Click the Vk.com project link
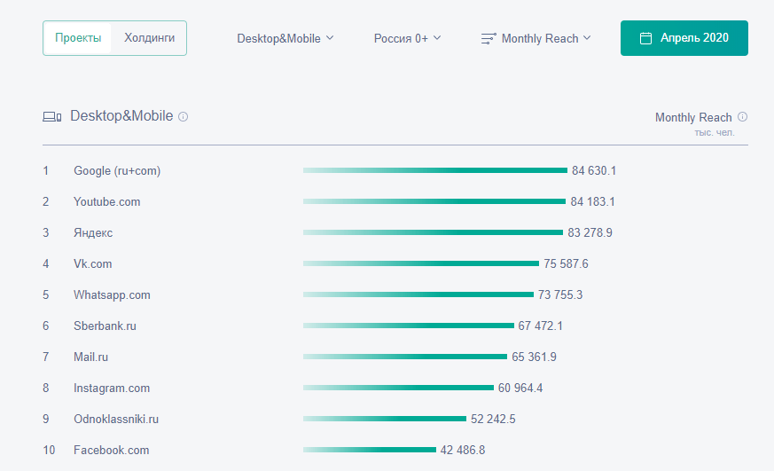 click(92, 263)
